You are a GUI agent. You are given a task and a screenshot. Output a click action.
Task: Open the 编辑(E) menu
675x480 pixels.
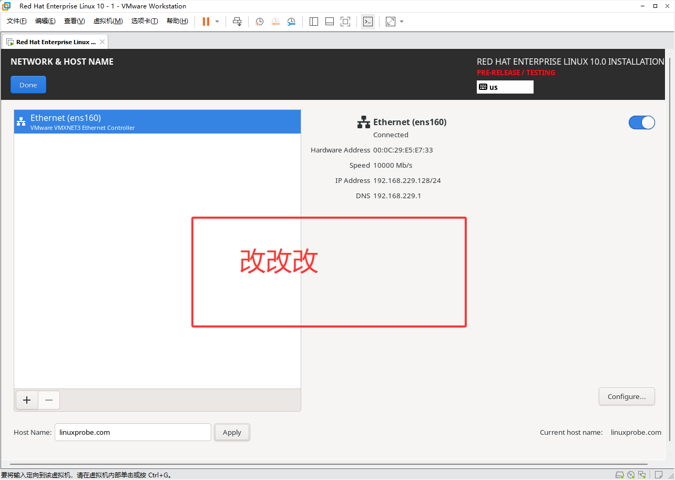point(45,21)
